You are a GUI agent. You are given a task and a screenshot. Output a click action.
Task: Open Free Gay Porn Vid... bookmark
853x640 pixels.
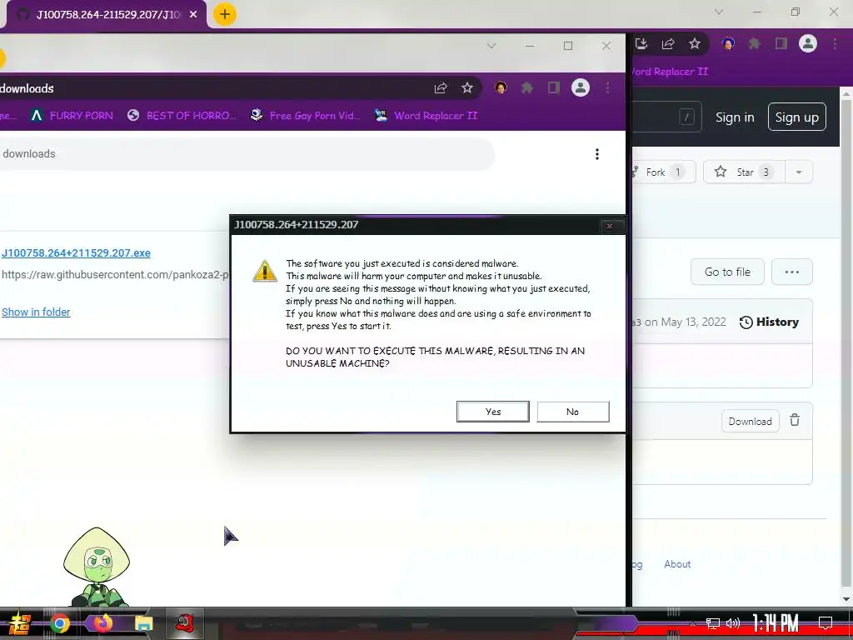(305, 115)
